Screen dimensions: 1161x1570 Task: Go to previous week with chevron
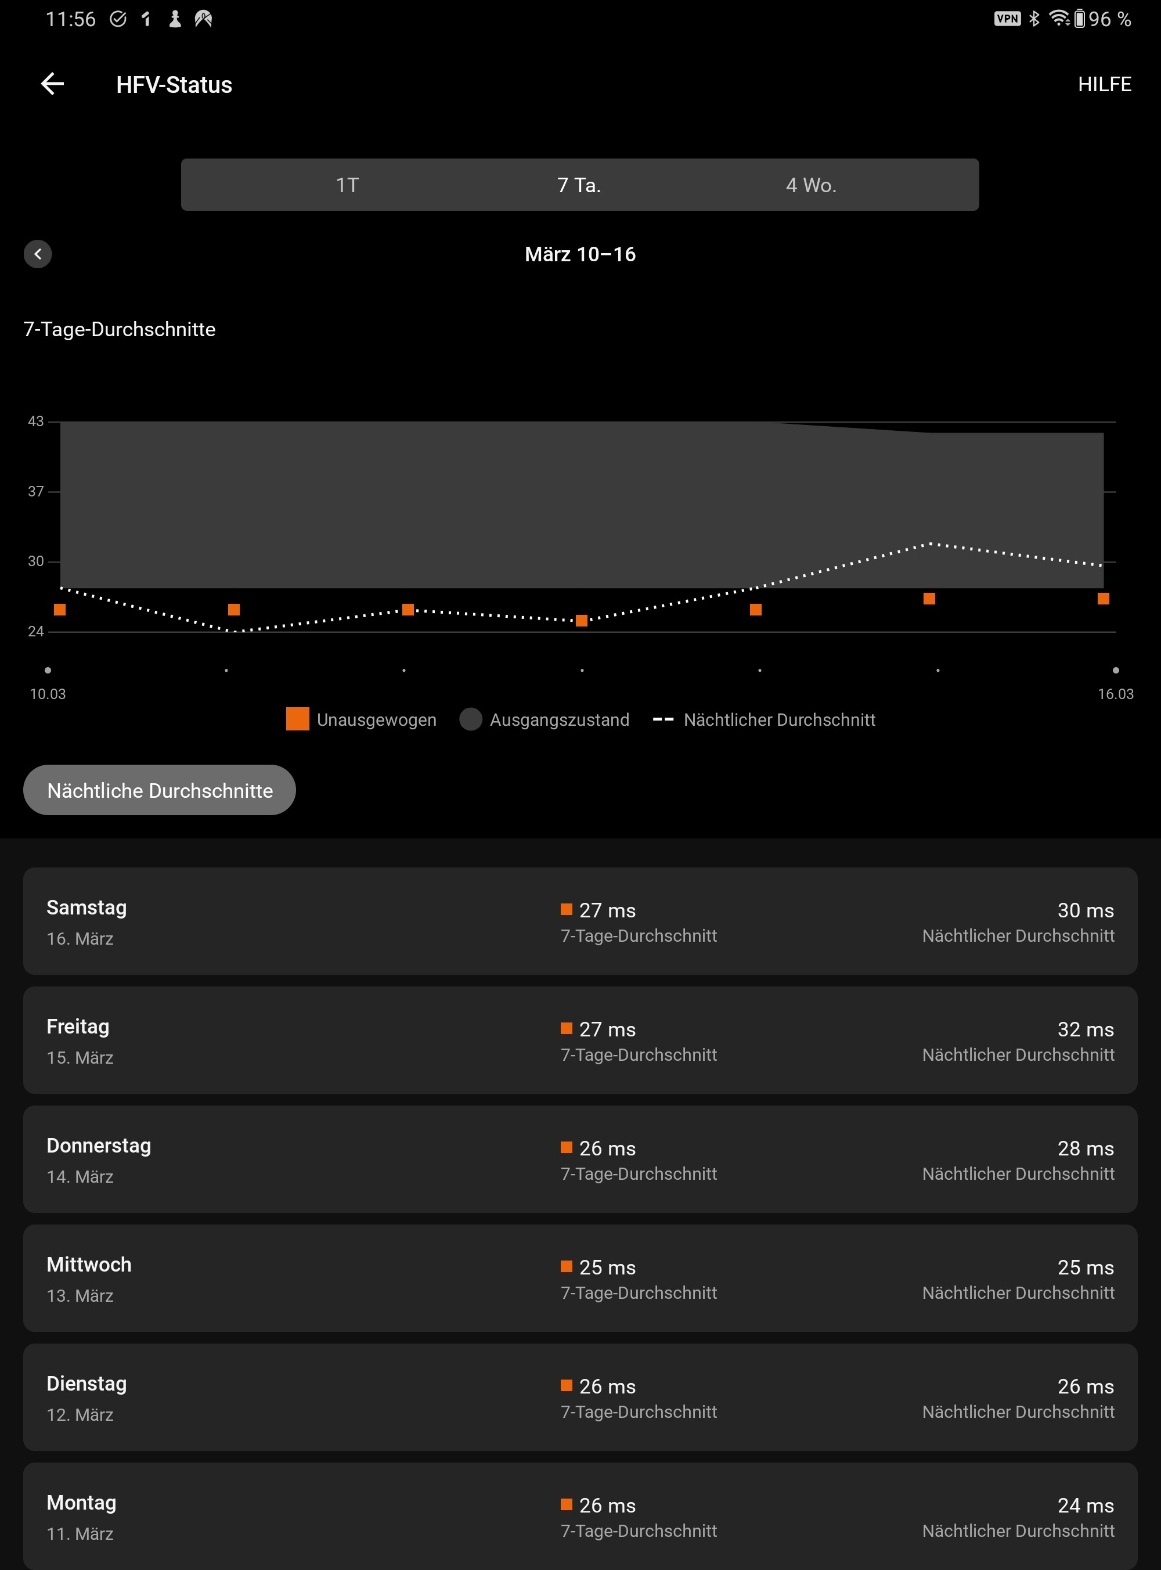pos(38,254)
